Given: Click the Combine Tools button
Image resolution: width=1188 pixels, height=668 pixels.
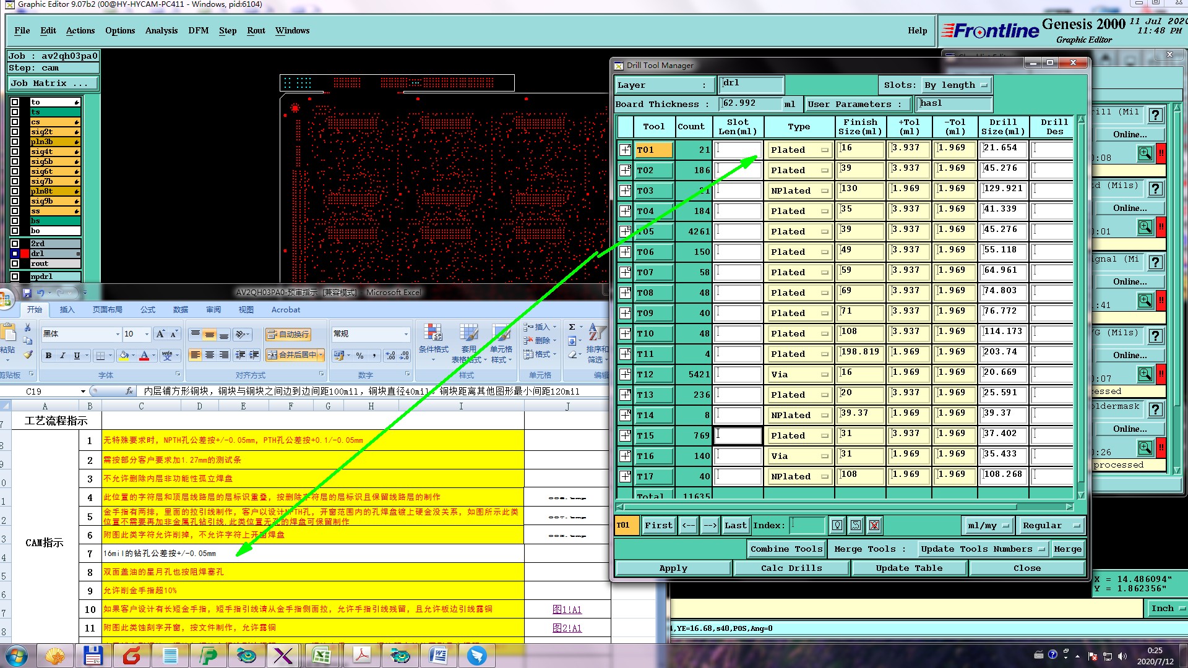Looking at the screenshot, I should click(786, 549).
